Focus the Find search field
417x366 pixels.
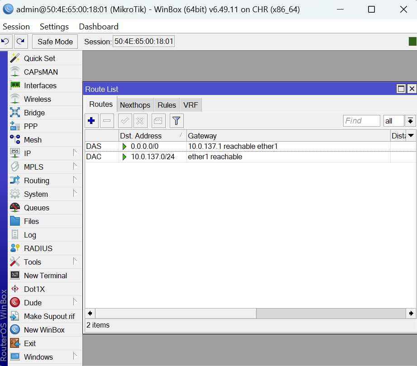(x=361, y=121)
